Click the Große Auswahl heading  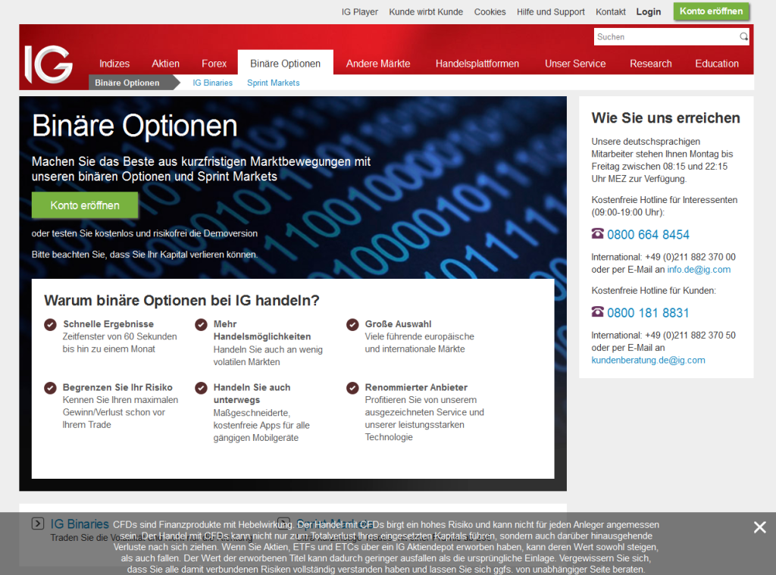399,324
